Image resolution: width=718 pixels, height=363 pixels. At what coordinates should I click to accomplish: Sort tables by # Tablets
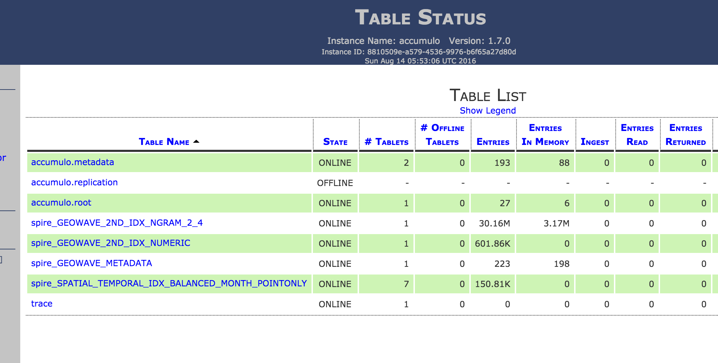click(386, 142)
